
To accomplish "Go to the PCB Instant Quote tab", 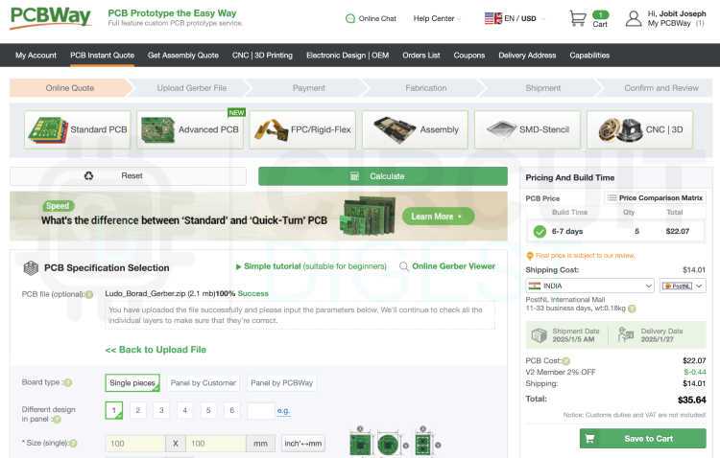I will [x=102, y=56].
